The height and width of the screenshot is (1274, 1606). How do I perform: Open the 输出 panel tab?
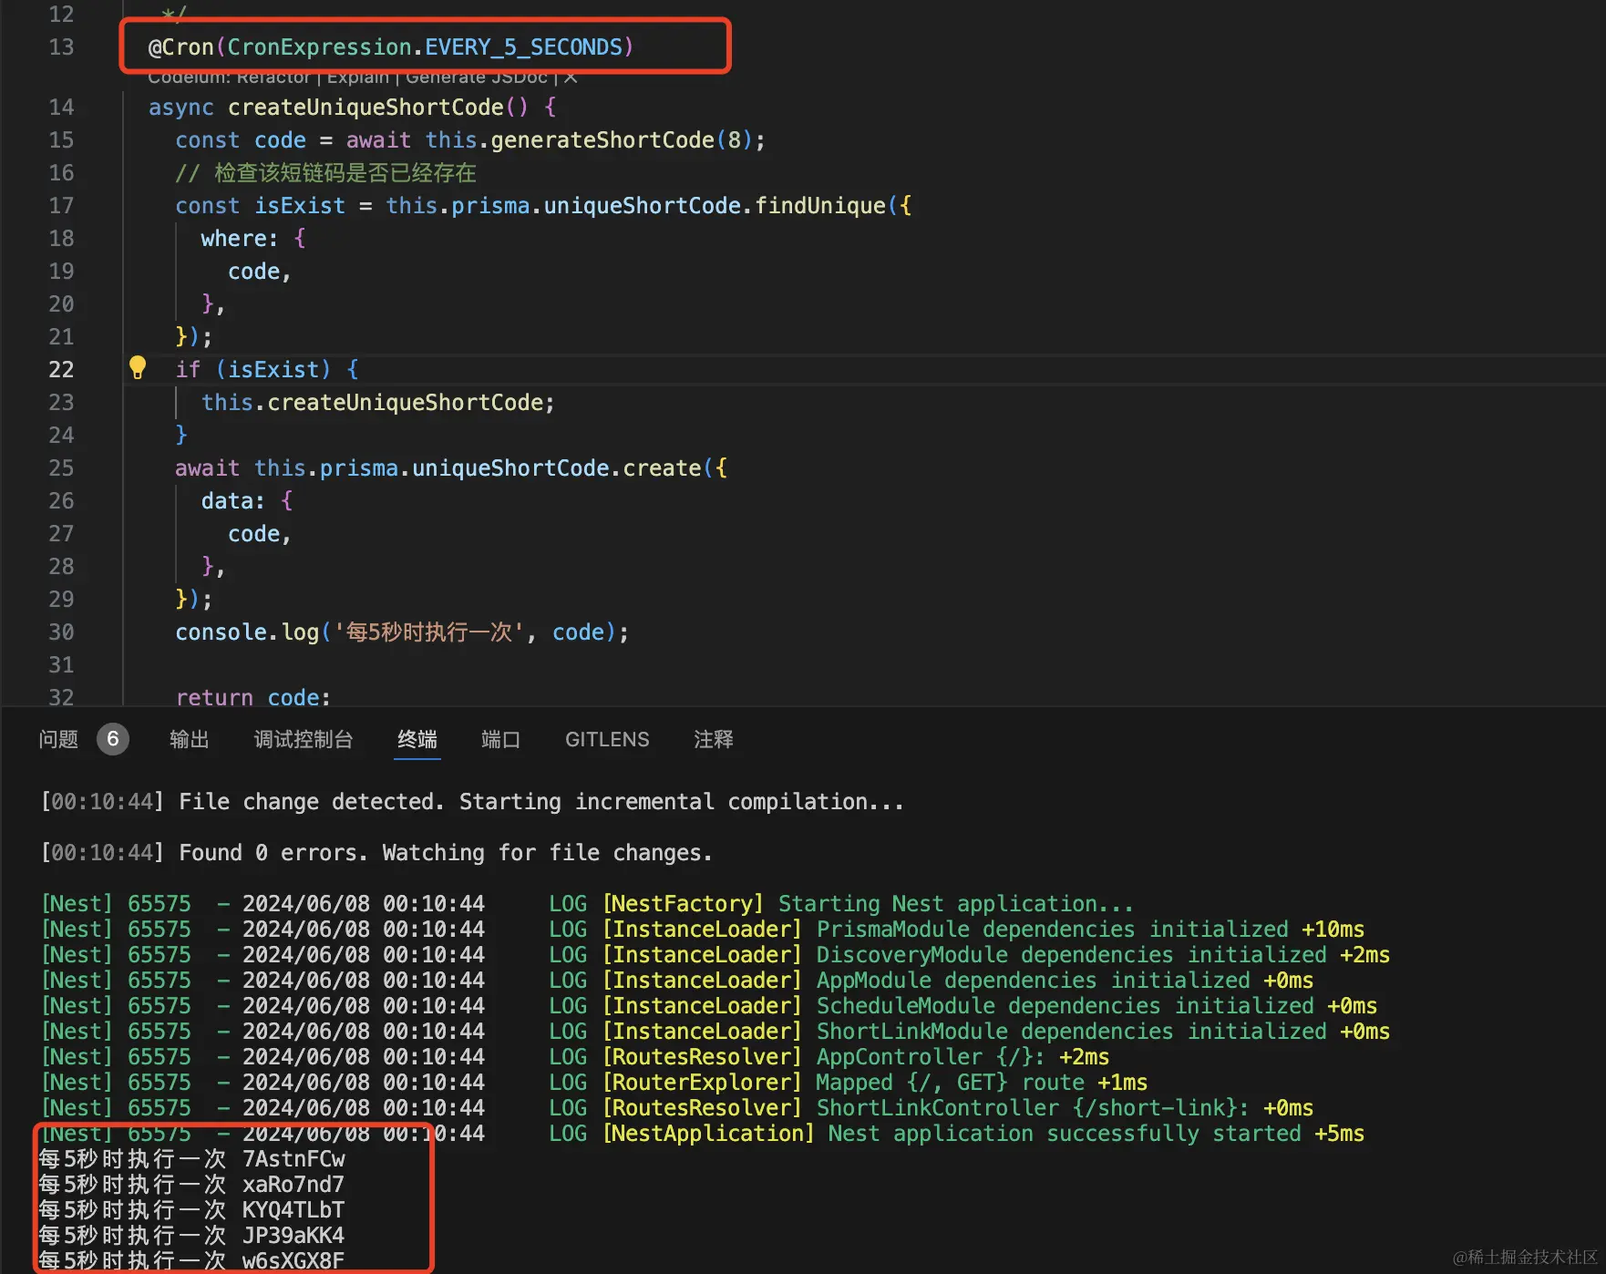[x=190, y=739]
